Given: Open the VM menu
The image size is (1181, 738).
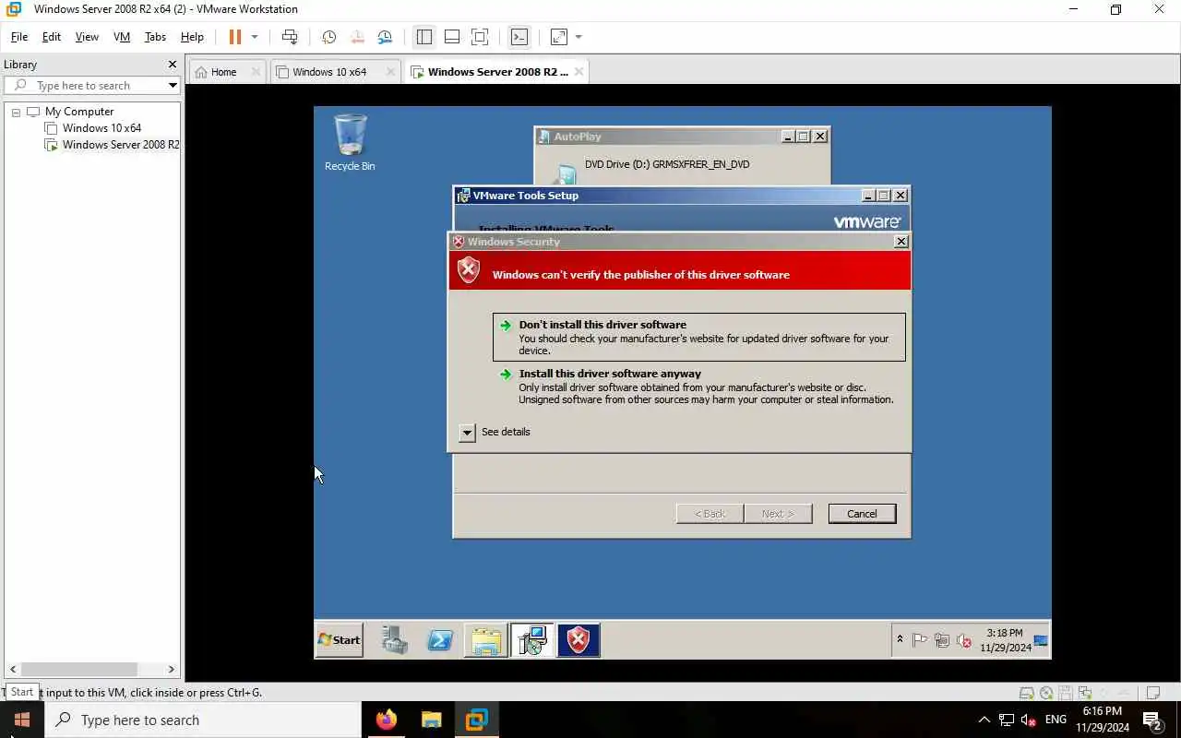Looking at the screenshot, I should [x=122, y=37].
